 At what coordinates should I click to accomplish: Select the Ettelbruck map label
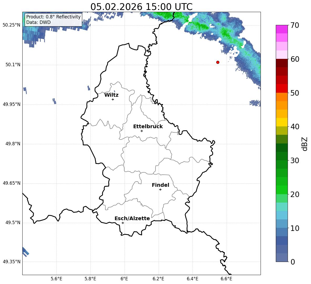pyautogui.click(x=148, y=127)
